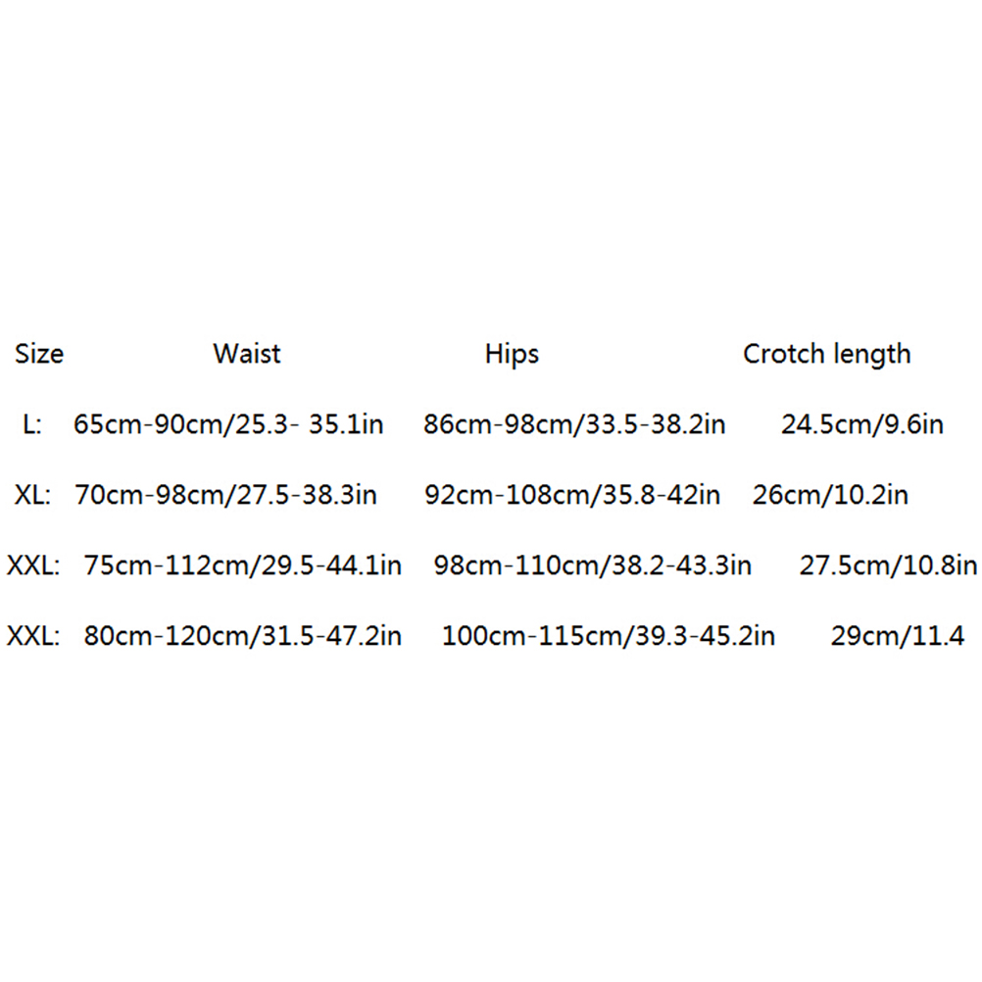Click crotch length 24.5cm/9.6in
Viewport: 982px width, 982px height.
tap(861, 424)
